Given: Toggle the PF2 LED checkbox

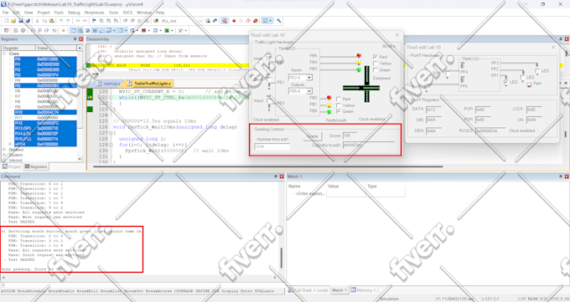Looking at the screenshot, I should (523, 77).
